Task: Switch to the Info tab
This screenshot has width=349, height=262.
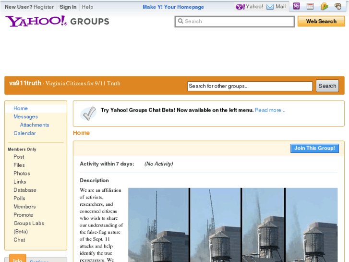Action: (x=18, y=259)
